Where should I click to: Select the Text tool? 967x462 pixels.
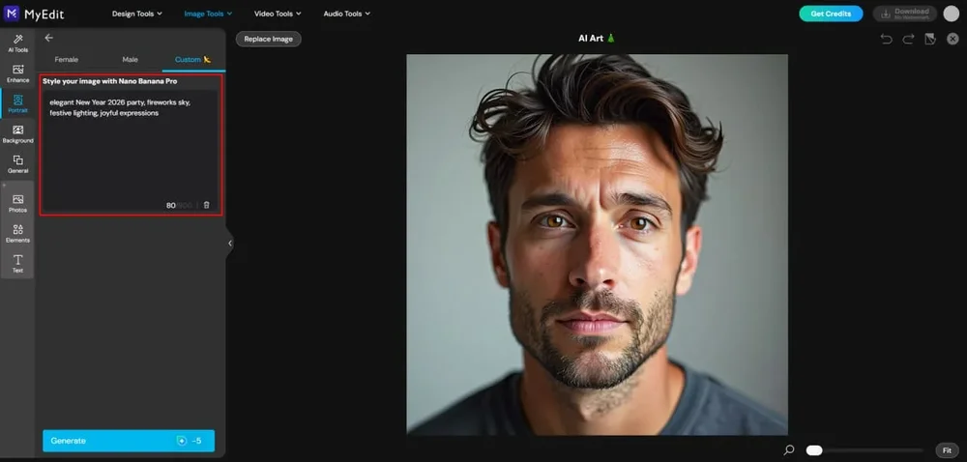17,263
